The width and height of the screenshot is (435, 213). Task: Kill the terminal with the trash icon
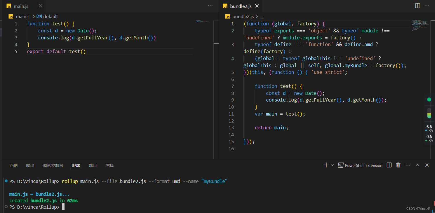pos(398,165)
